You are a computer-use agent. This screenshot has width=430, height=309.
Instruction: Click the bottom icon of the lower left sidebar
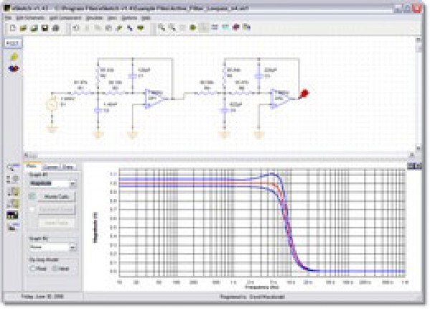click(x=13, y=227)
